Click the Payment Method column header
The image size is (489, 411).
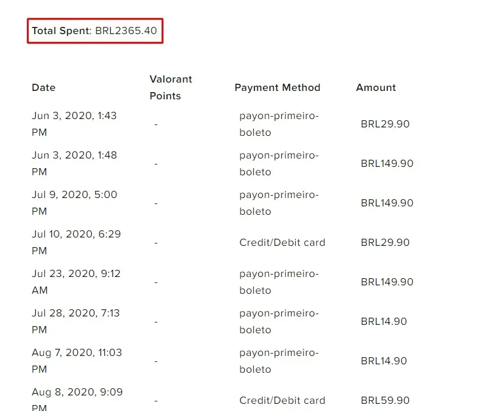point(278,87)
